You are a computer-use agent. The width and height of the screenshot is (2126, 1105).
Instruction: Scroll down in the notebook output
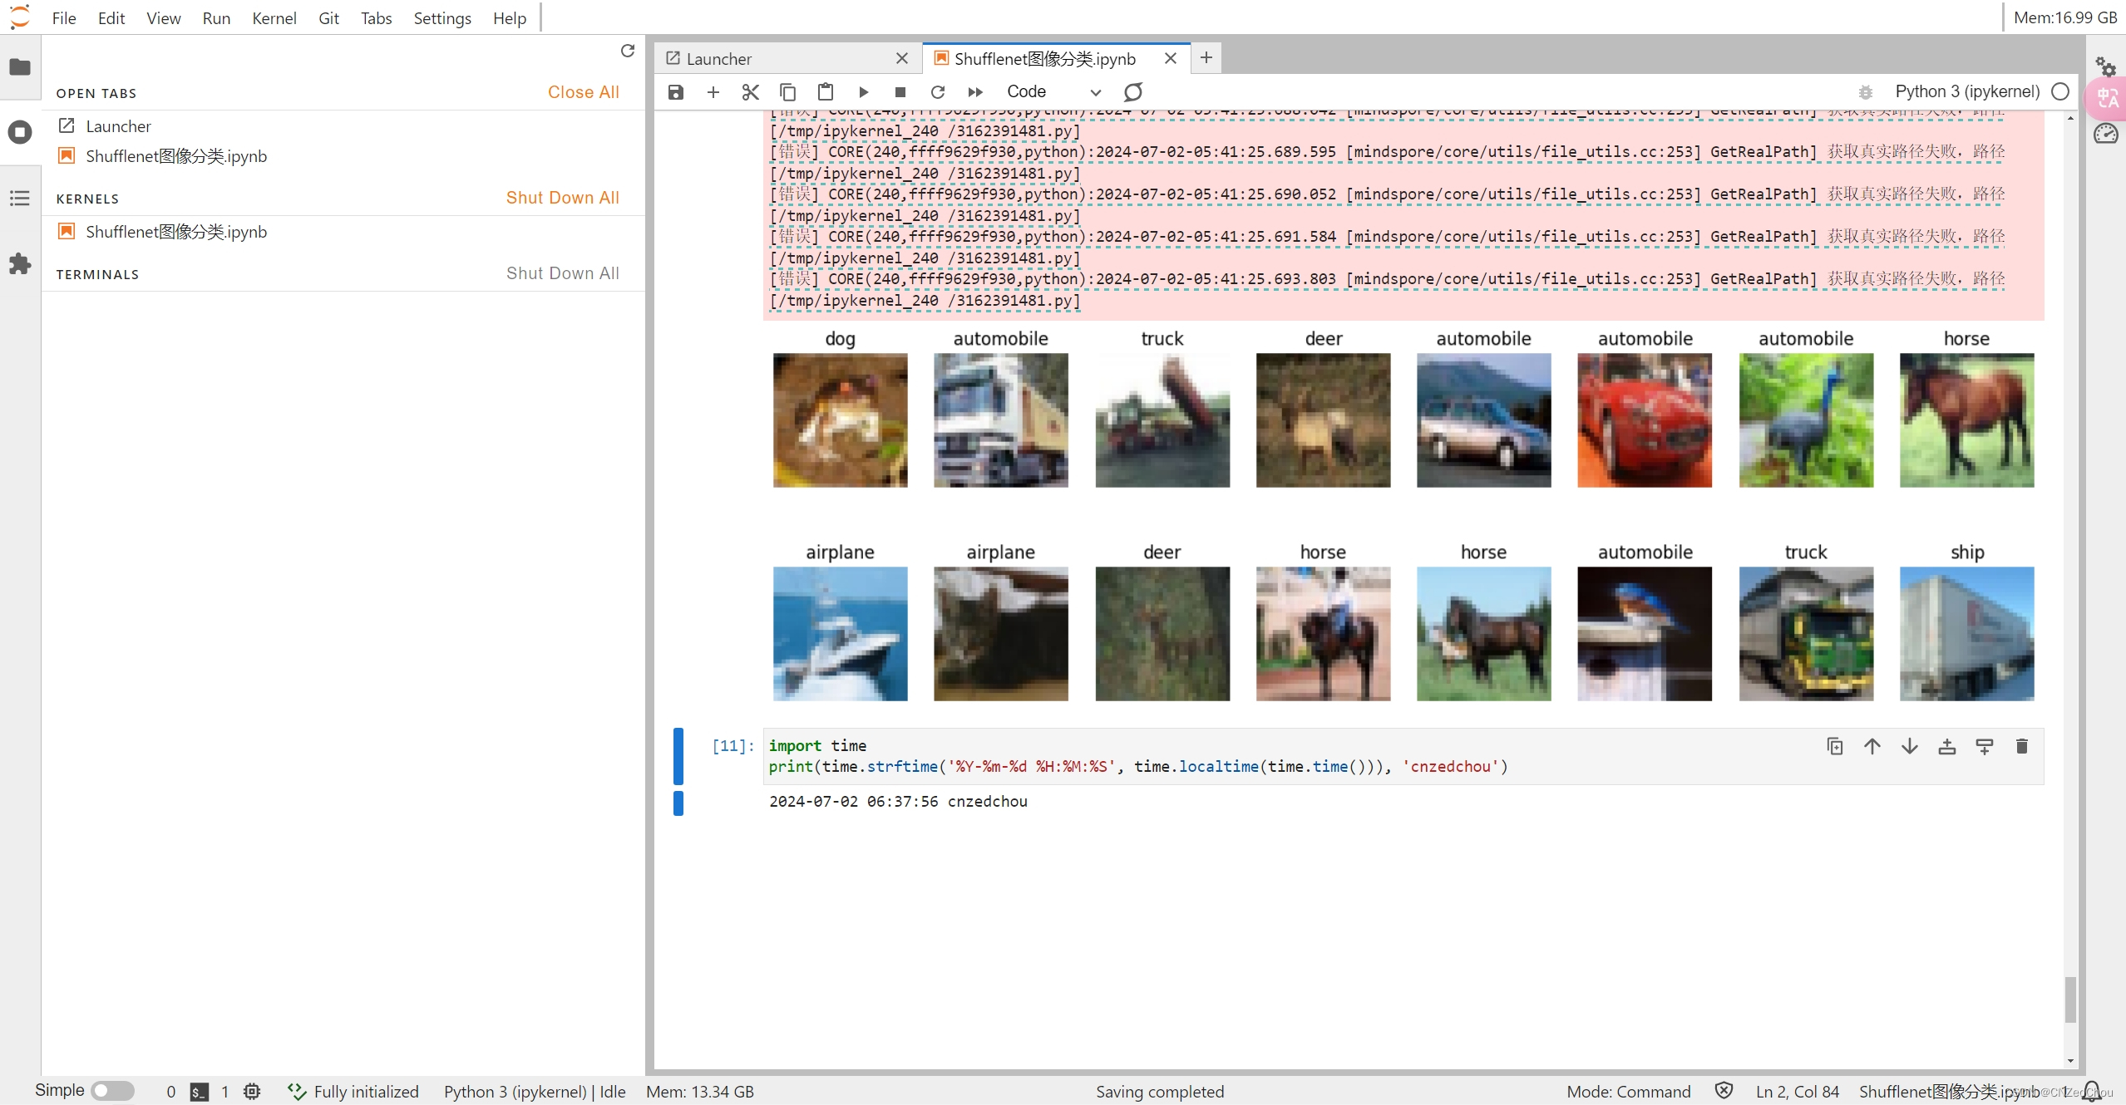click(x=2069, y=1063)
